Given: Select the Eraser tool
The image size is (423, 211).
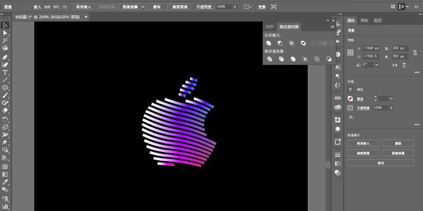Looking at the screenshot, I should point(5,110).
